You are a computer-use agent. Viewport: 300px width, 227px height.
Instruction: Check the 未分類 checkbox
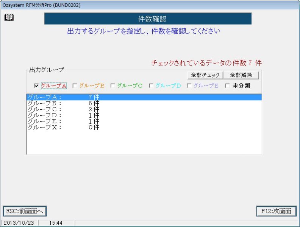coord(227,86)
